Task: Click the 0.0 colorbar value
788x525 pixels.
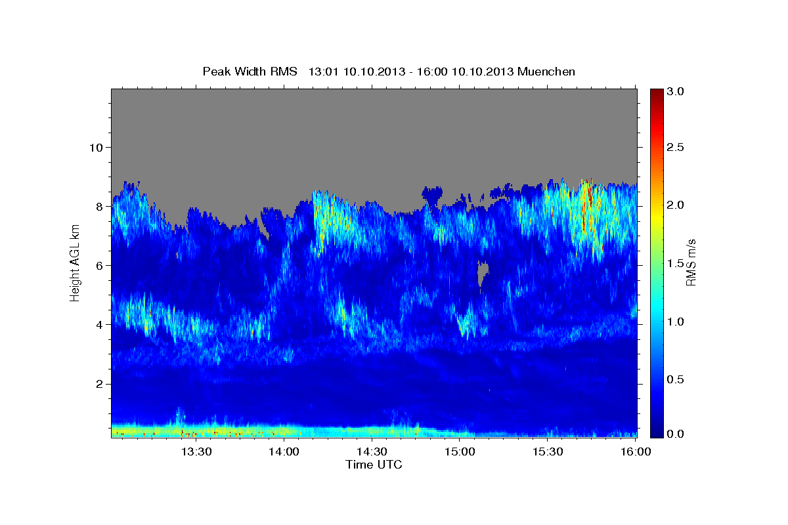Action: [x=676, y=434]
